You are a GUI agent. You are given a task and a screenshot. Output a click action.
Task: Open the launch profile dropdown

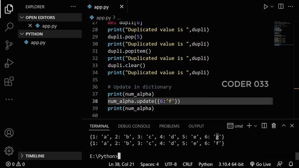pos(256,126)
